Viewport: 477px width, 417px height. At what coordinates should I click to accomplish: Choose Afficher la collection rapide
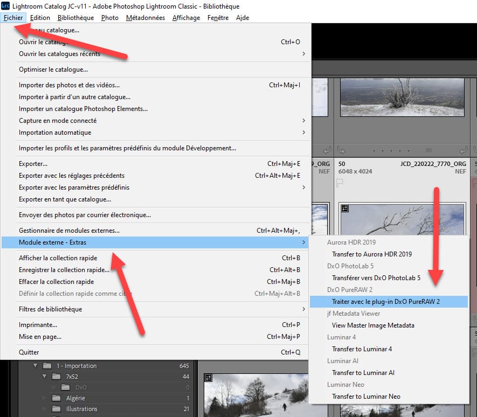(x=156, y=258)
